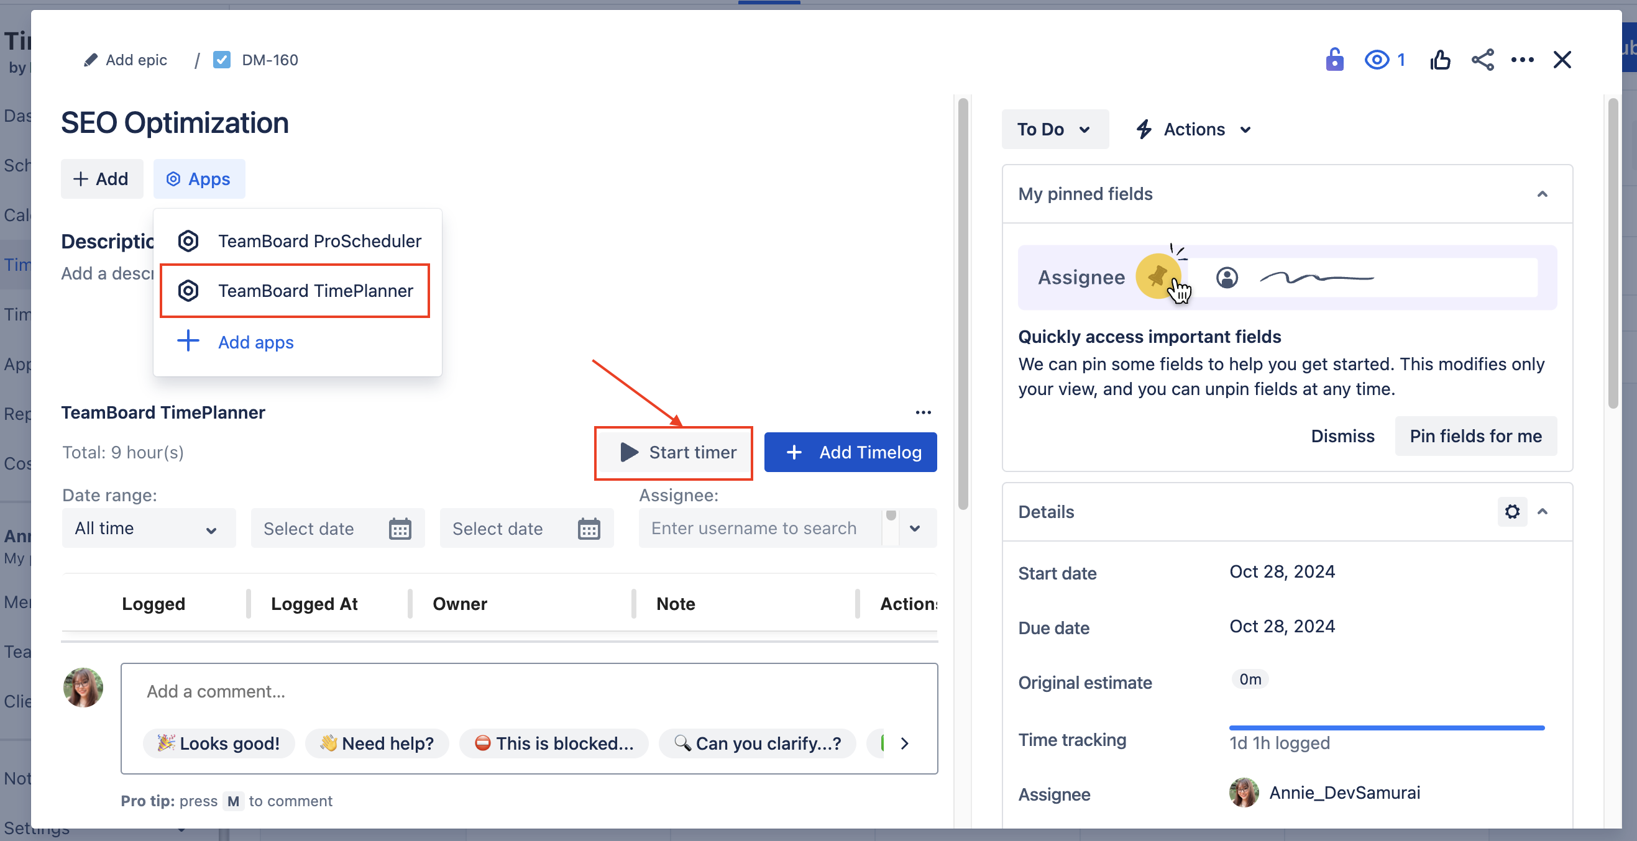Click the left panel vertical scrollbar
The image size is (1637, 841).
963,303
